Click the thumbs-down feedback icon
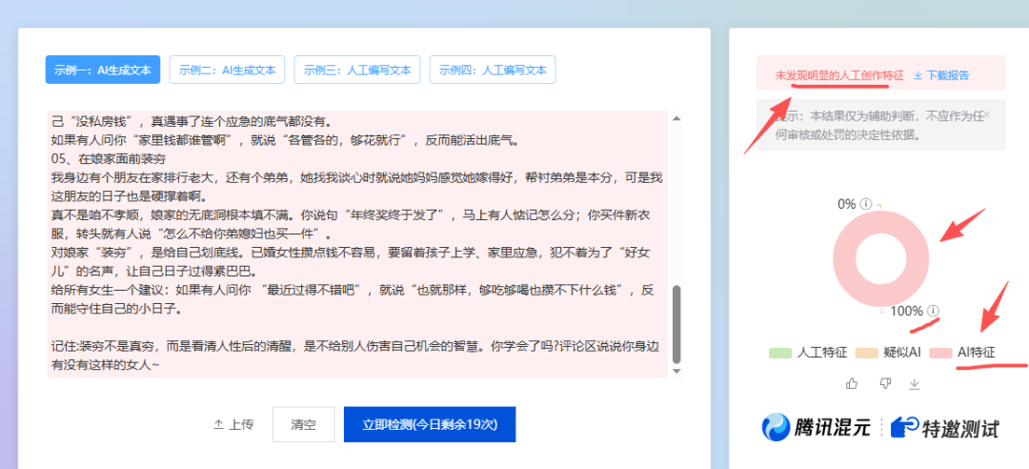Screen dimensions: 1029x469 (884, 383)
